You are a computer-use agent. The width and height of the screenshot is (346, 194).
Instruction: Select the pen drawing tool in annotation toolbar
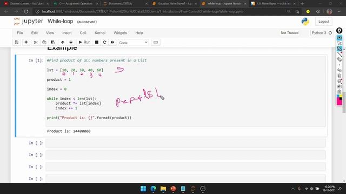(x=340, y=48)
